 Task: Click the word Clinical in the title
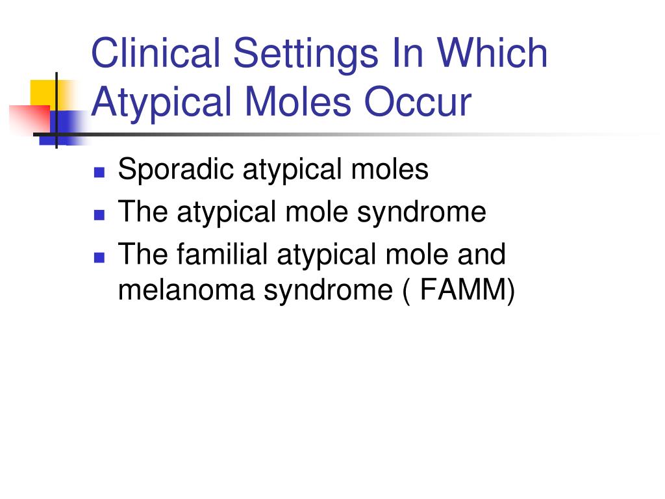pos(156,53)
